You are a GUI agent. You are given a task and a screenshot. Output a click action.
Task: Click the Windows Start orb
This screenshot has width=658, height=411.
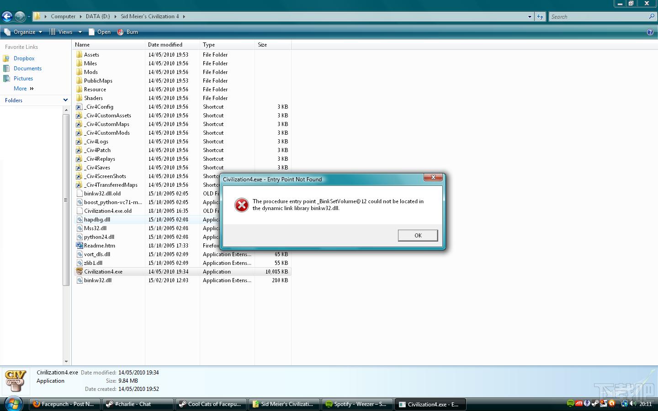[14, 404]
